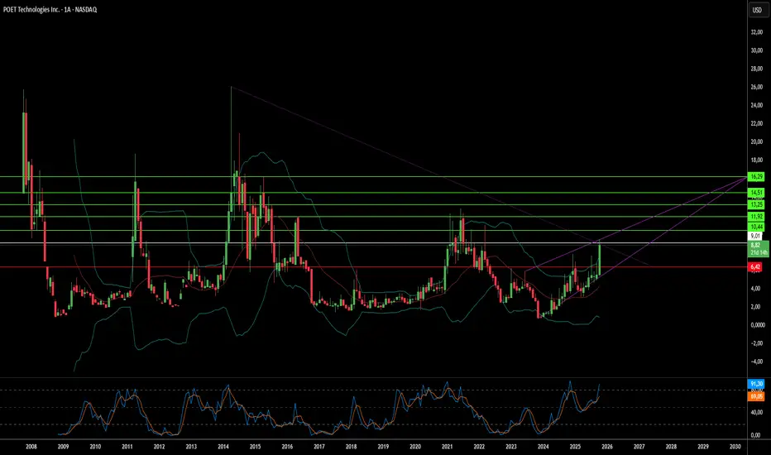Click the 2016 year on time axis
This screenshot has width=771, height=455.
click(x=287, y=447)
